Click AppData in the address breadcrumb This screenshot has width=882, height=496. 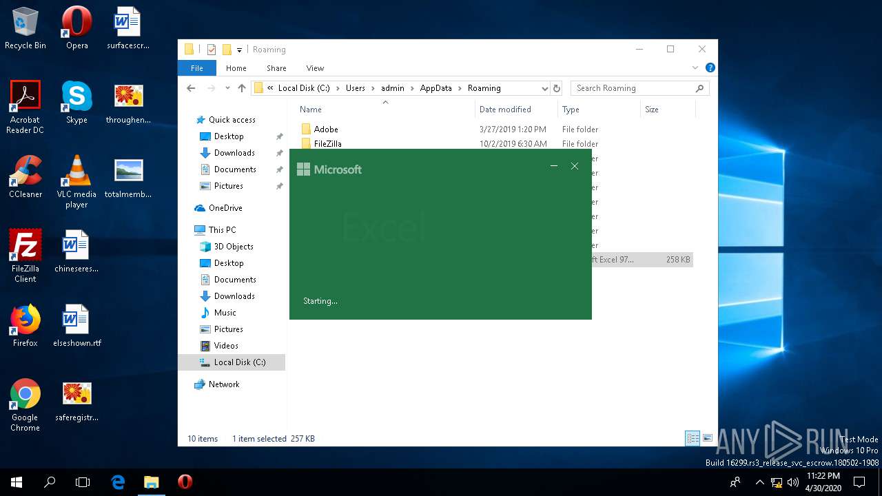pos(435,88)
